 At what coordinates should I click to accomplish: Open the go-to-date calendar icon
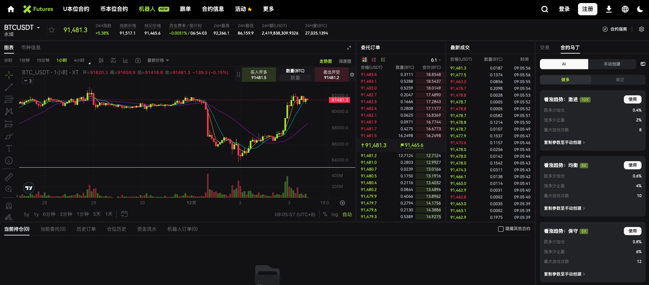pos(124,214)
